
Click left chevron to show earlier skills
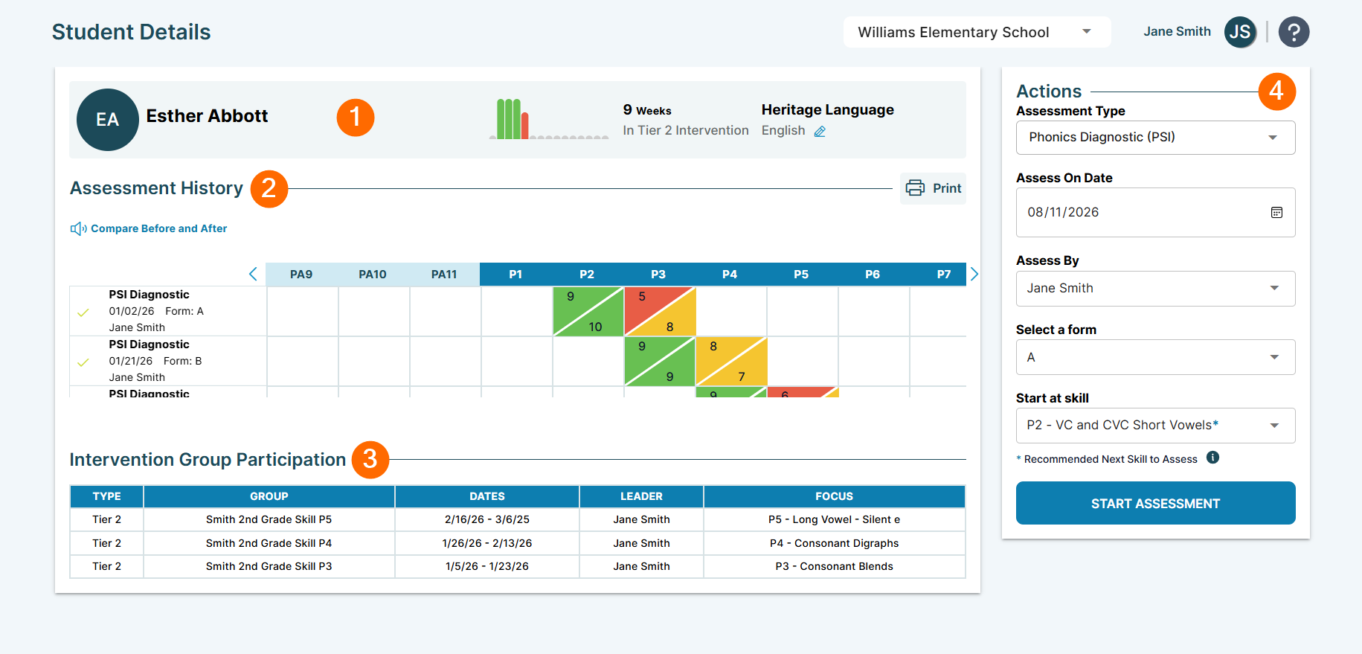[x=253, y=274]
